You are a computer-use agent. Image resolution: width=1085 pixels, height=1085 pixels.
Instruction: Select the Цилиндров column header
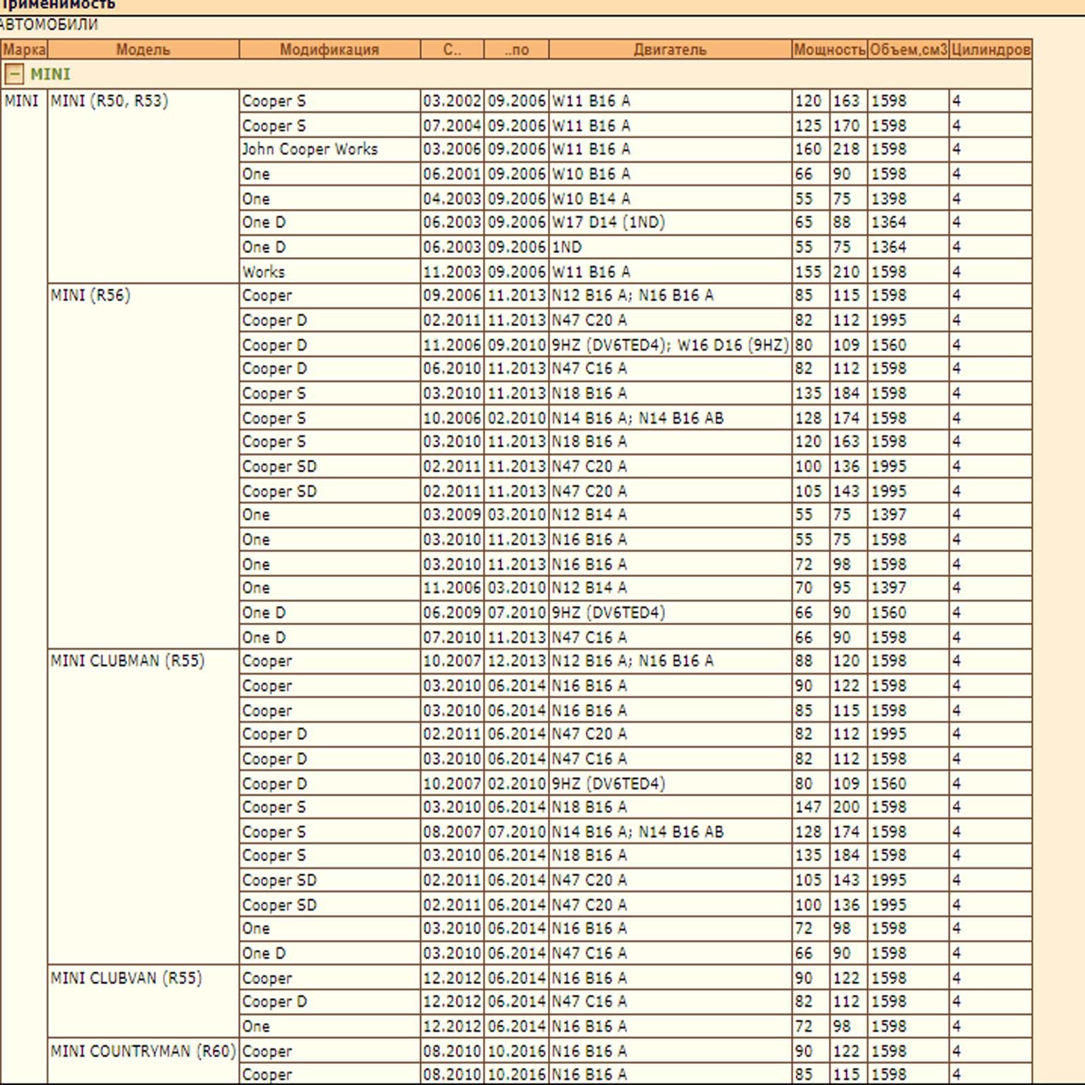[991, 50]
